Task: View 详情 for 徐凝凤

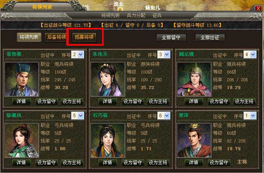Action: [21, 163]
